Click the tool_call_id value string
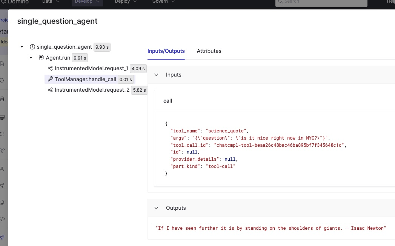395x246 pixels. pos(279,145)
